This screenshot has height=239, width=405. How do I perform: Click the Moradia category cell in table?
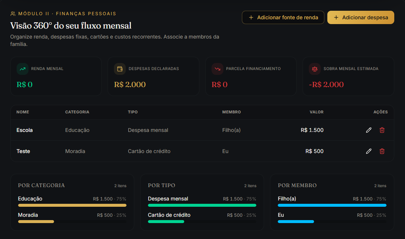pyautogui.click(x=75, y=151)
